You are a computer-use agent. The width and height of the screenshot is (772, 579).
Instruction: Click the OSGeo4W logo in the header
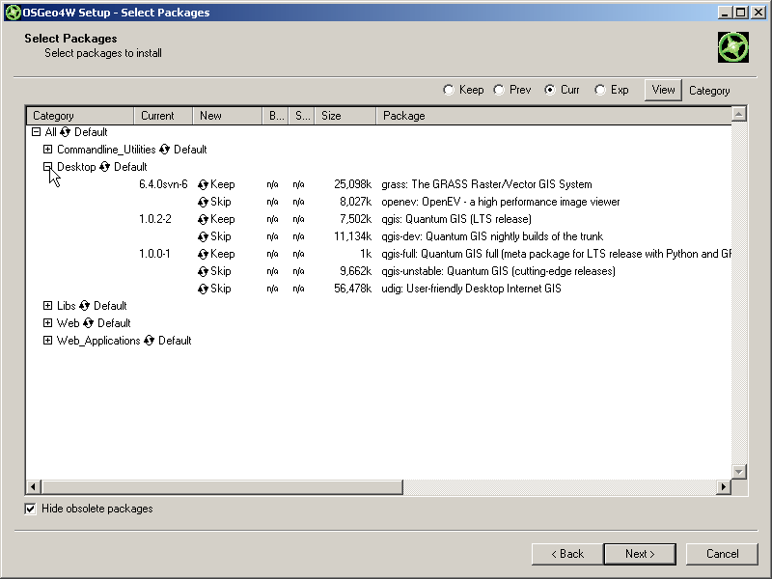(x=733, y=47)
